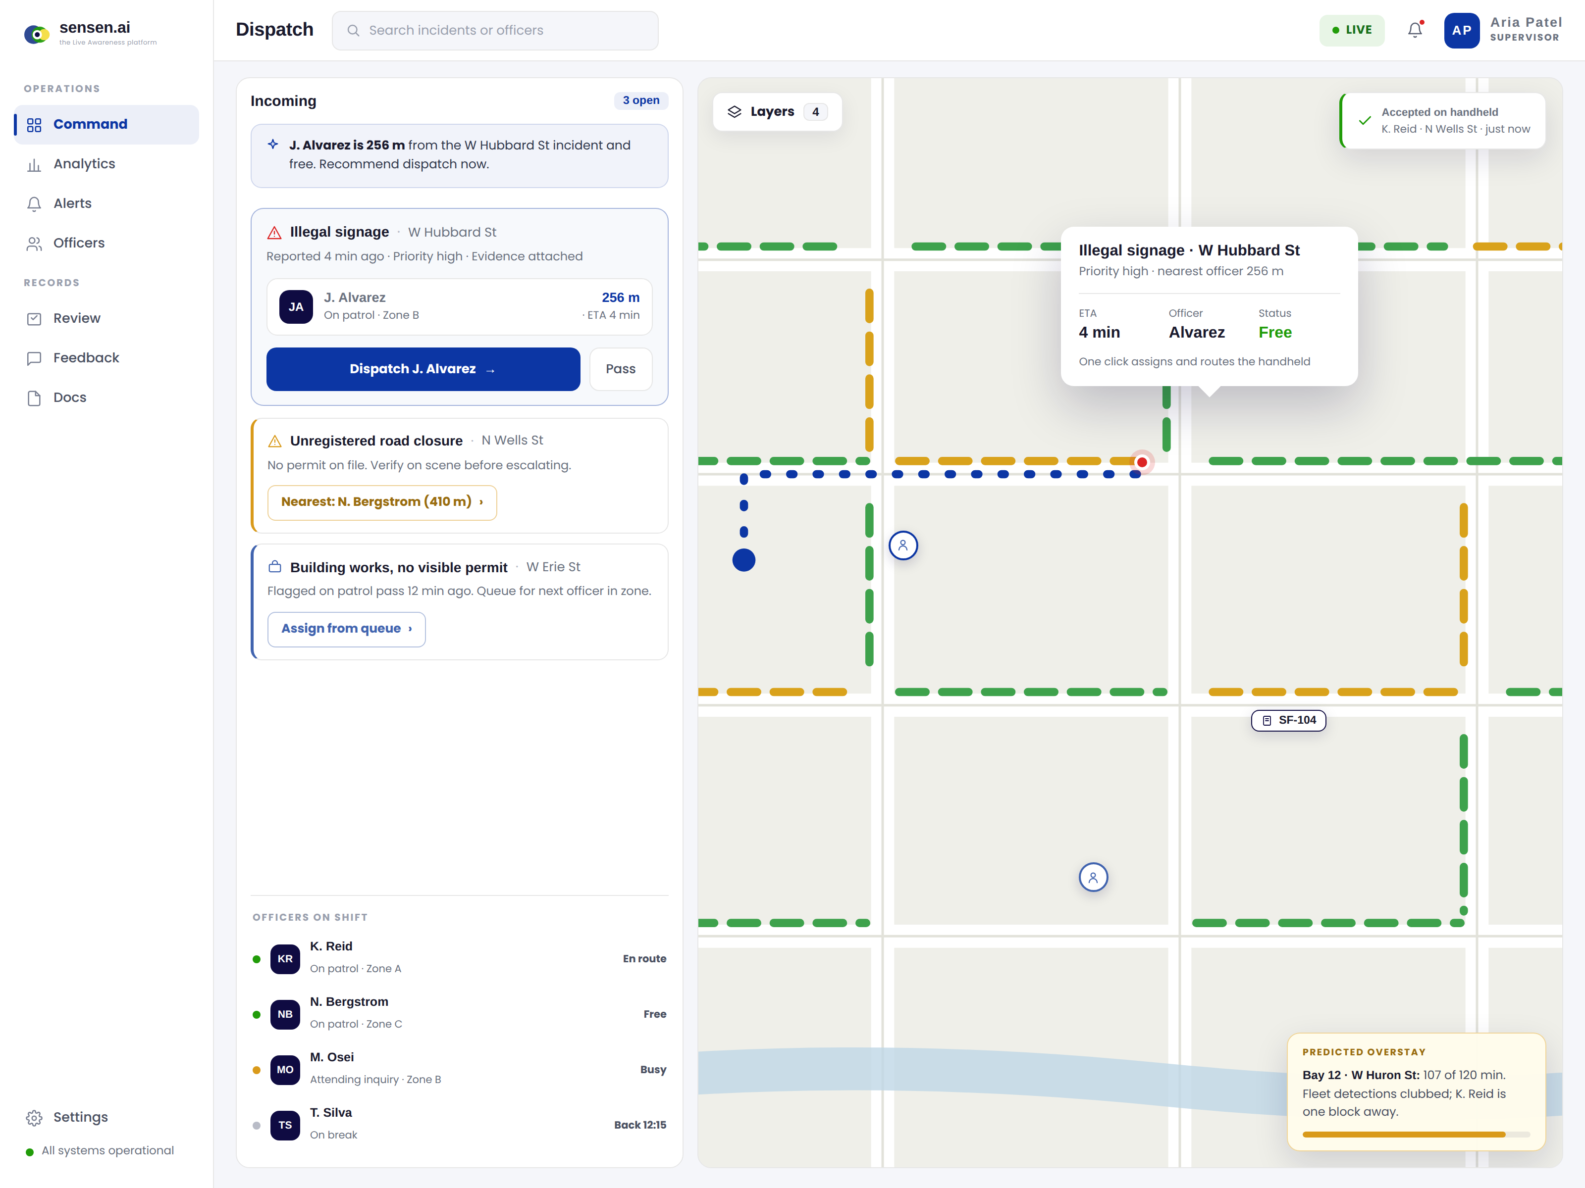This screenshot has width=1585, height=1188.
Task: Select the M. Osei officer row
Action: pos(459,1069)
